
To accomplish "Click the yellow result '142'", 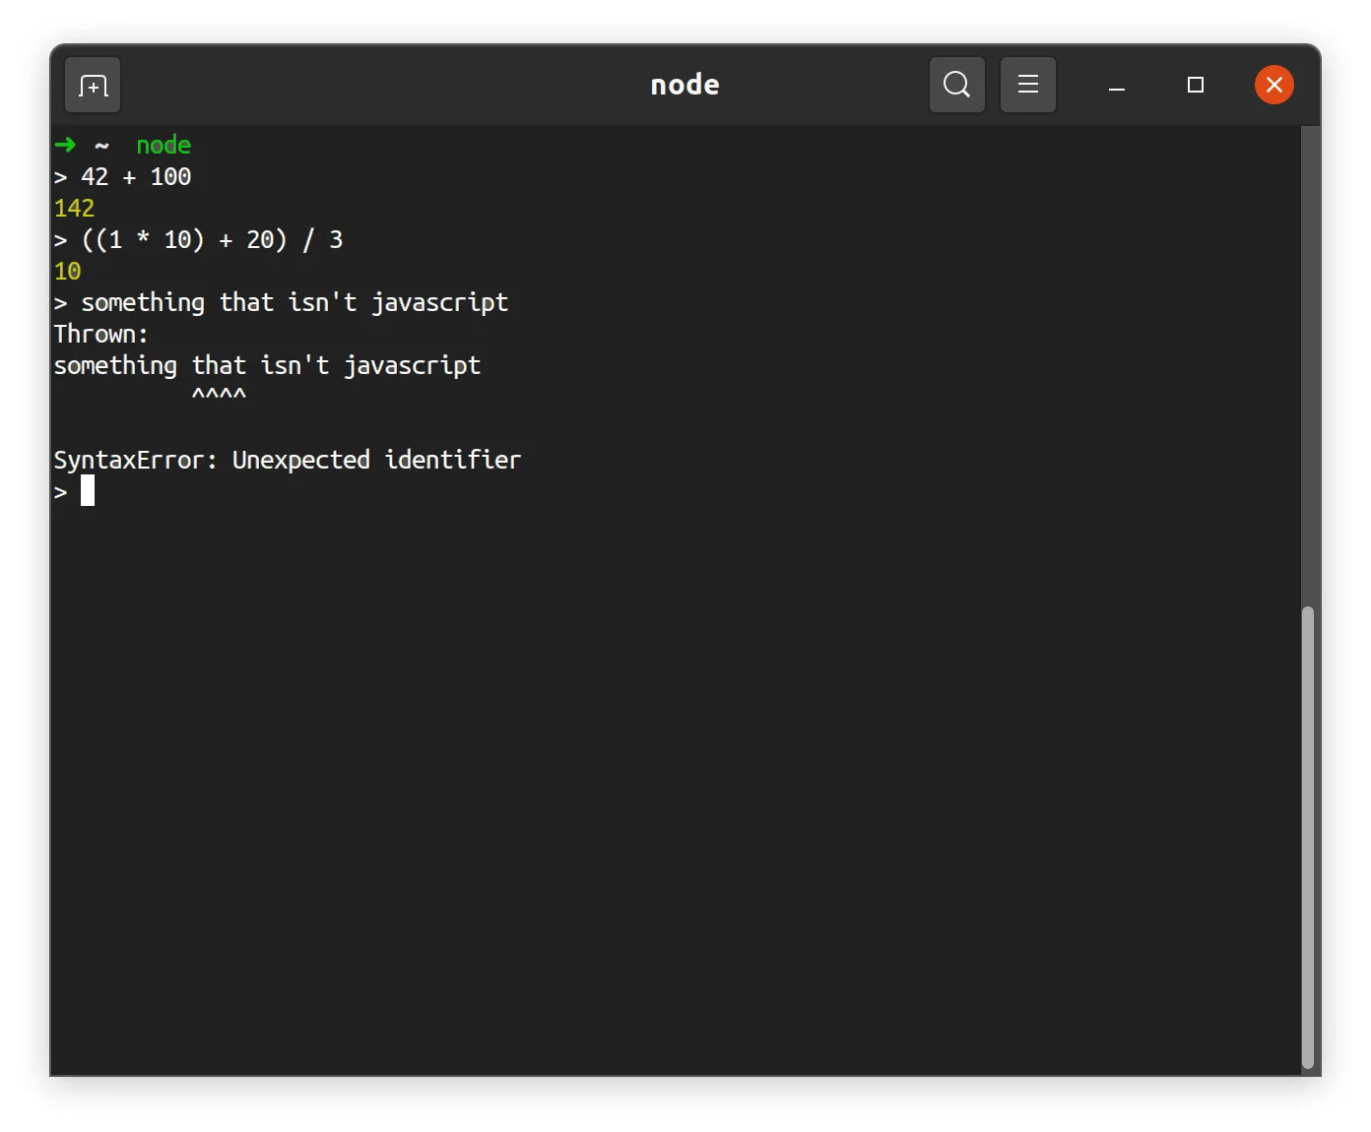I will click(74, 208).
